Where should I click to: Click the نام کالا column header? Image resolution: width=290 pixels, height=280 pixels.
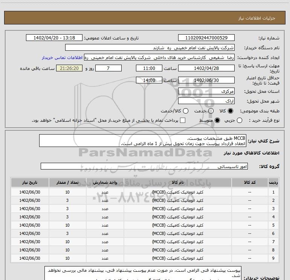177,182
